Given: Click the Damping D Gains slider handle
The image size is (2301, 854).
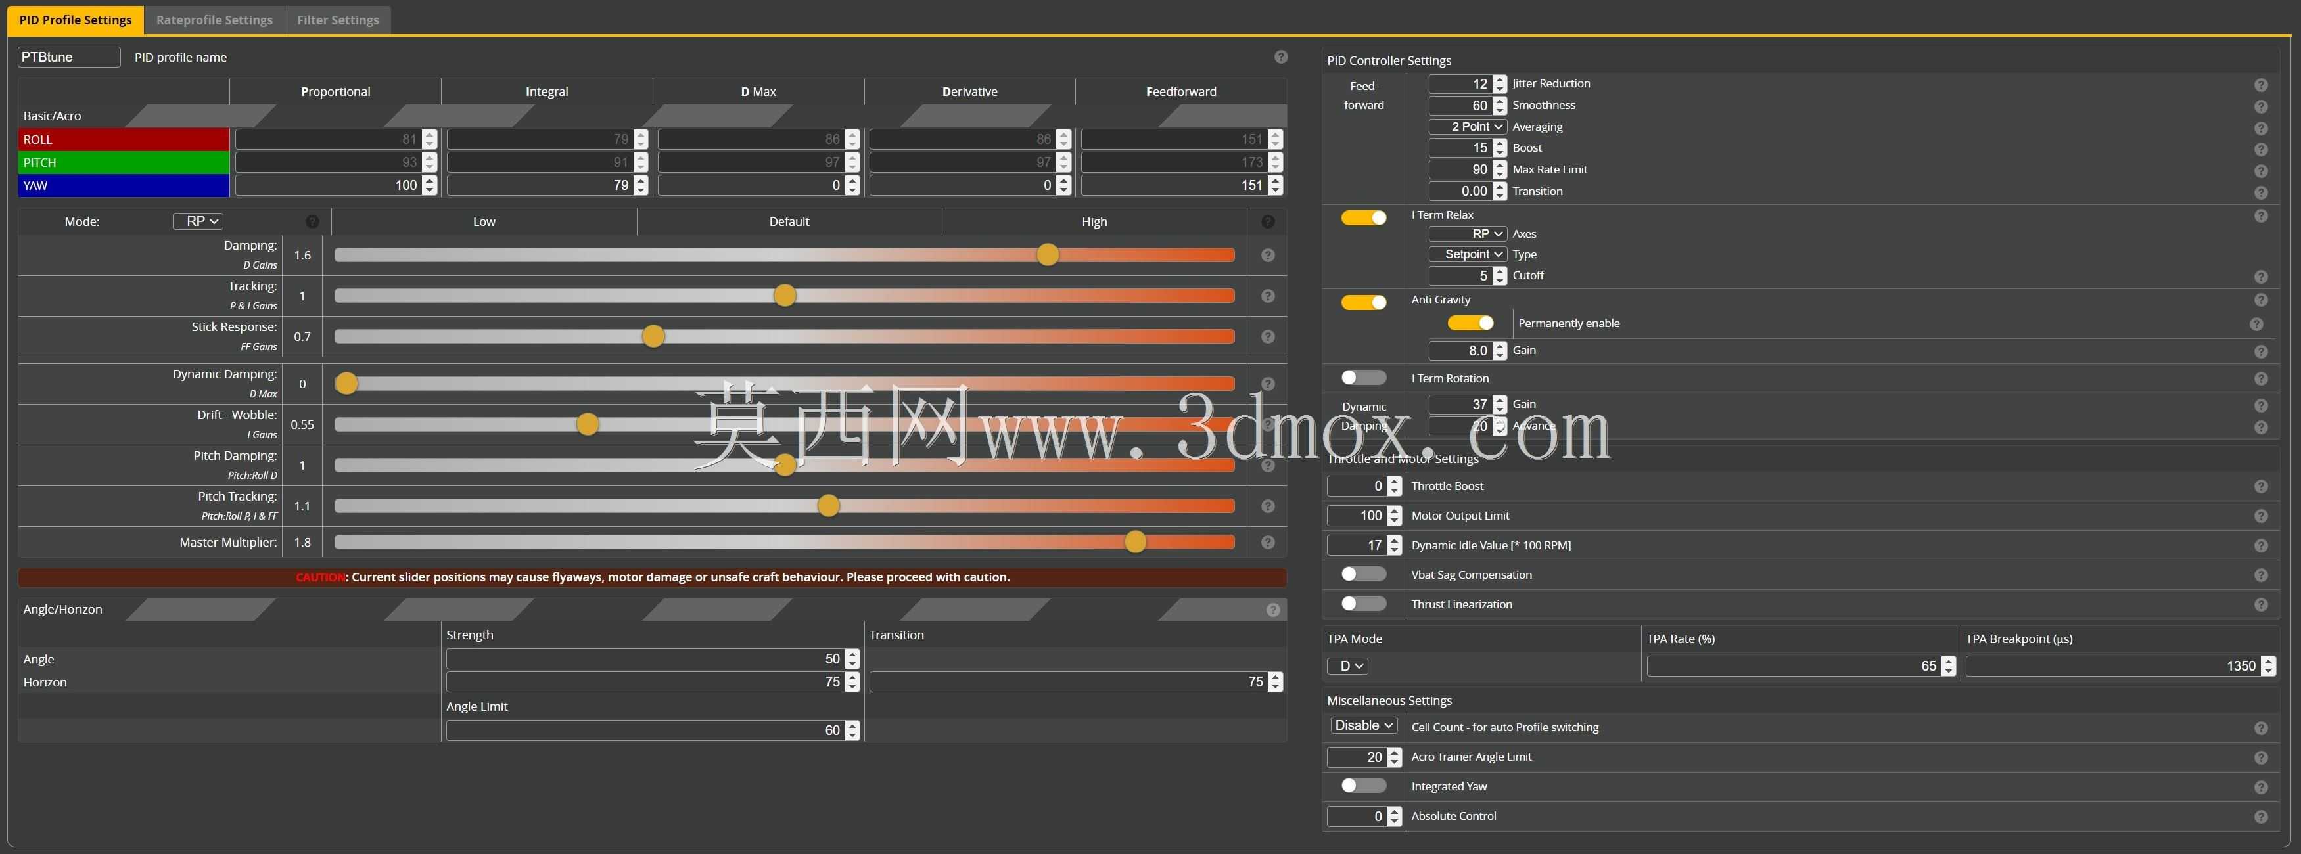Looking at the screenshot, I should pyautogui.click(x=1047, y=256).
